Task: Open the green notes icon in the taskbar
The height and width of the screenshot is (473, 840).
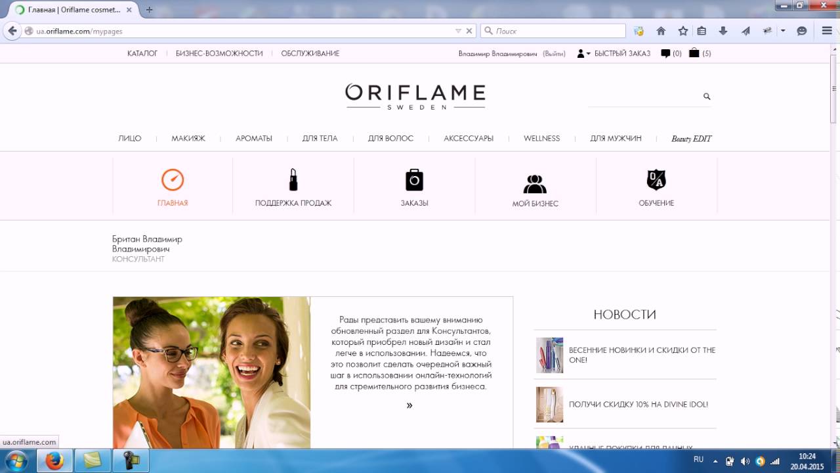Action: click(92, 461)
